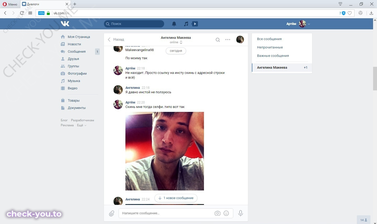Open Ангелина Макеева profile from chat header
The width and height of the screenshot is (377, 224).
click(176, 38)
